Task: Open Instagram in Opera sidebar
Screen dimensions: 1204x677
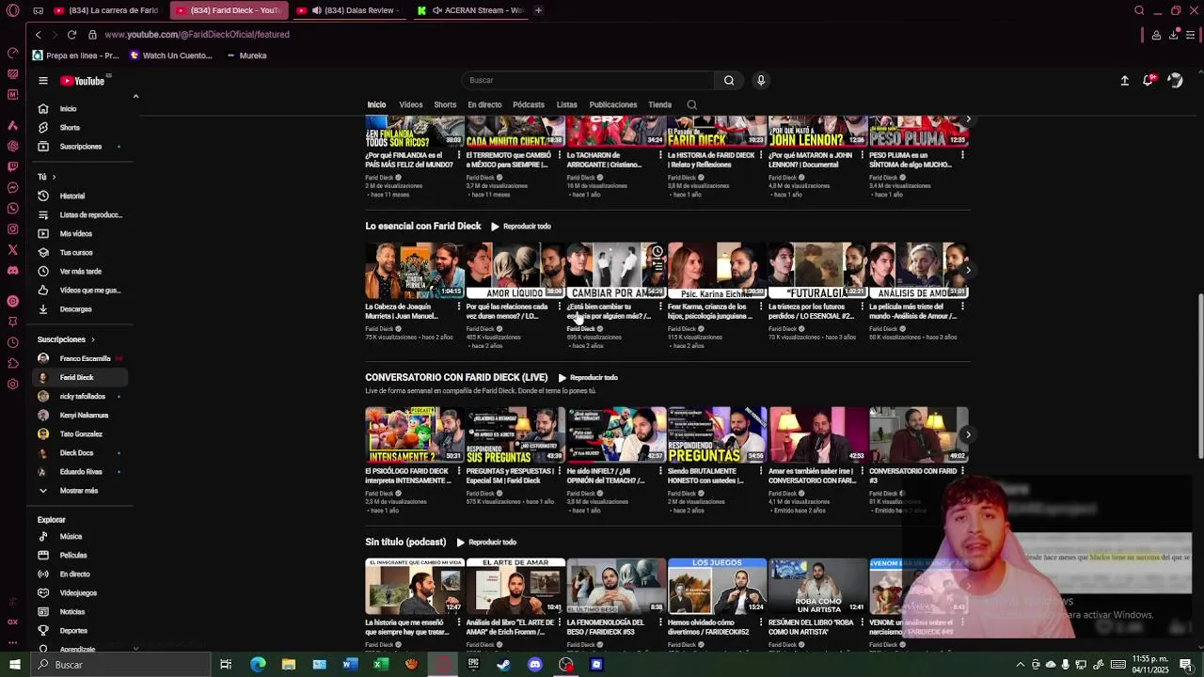Action: point(12,228)
